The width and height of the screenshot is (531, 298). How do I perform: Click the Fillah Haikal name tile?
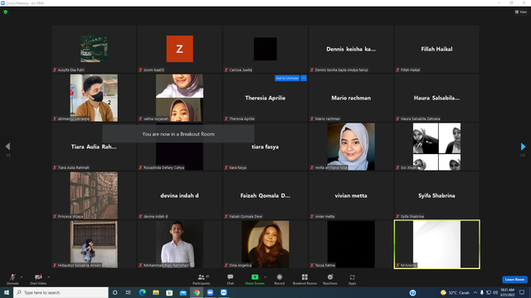click(x=436, y=49)
